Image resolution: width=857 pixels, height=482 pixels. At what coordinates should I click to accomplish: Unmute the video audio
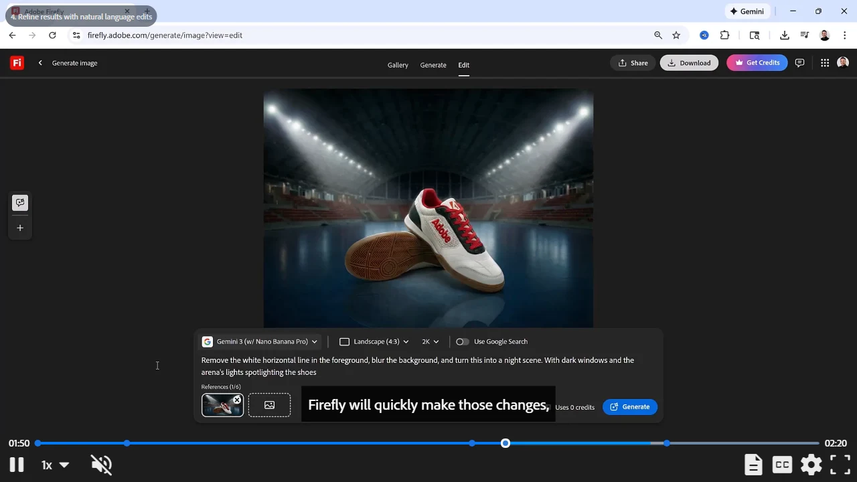(x=101, y=465)
